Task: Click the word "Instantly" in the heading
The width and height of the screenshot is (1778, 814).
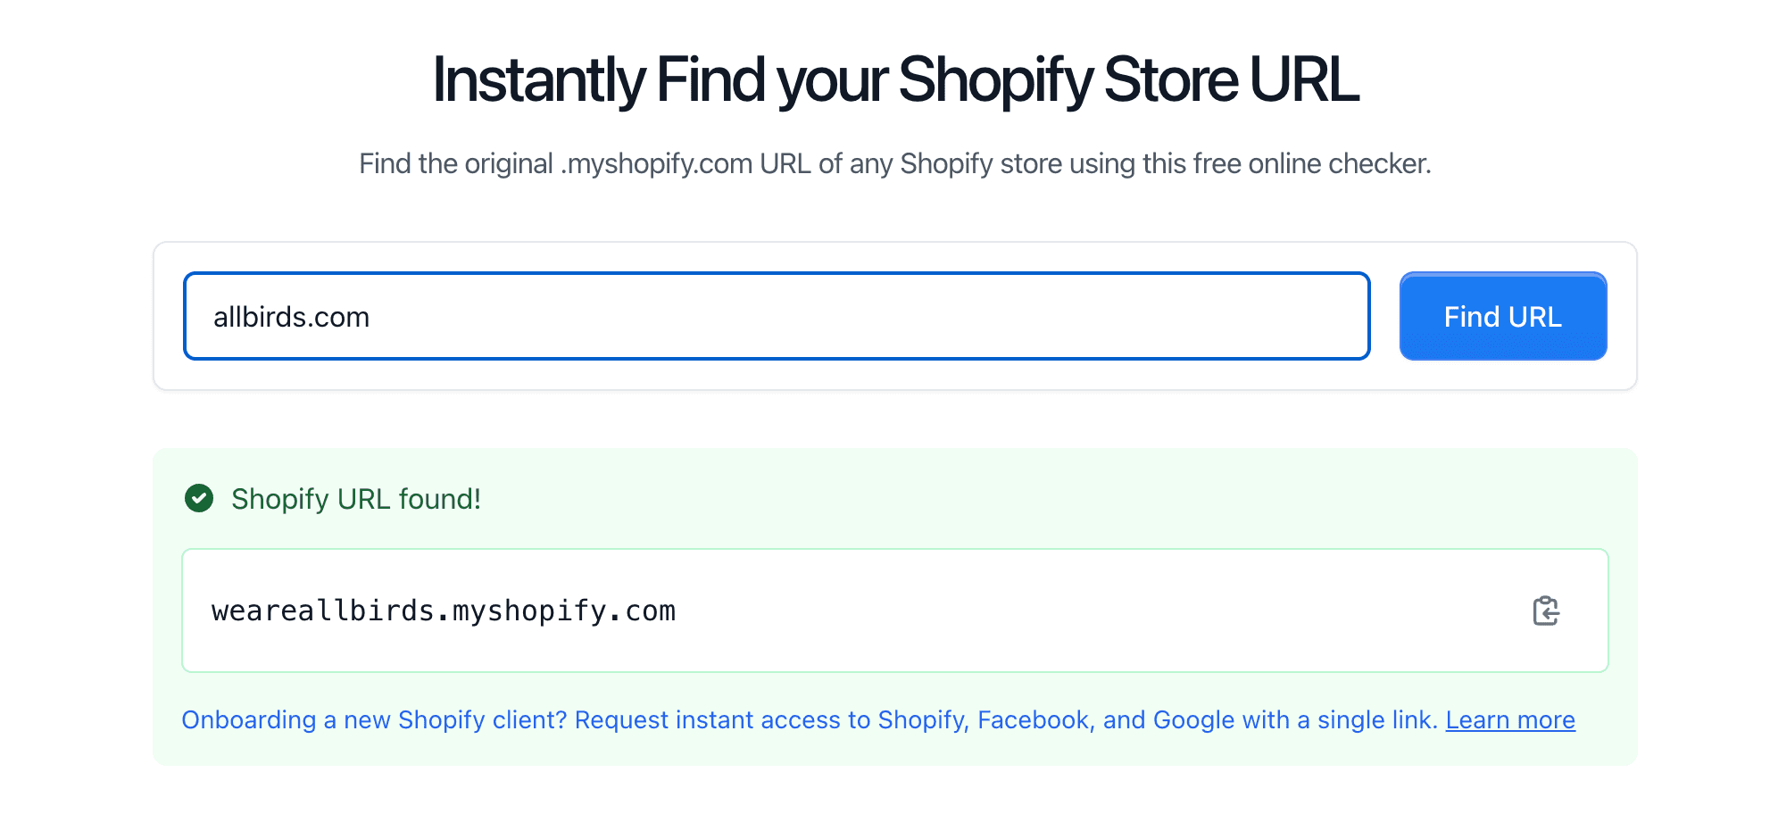Action: [538, 80]
